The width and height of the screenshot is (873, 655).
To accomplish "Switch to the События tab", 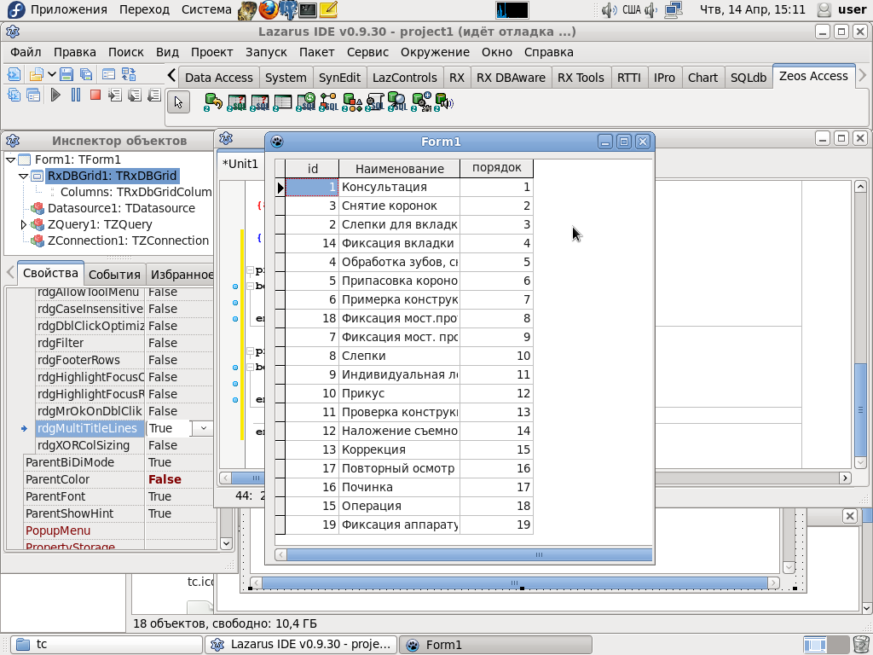I will [x=114, y=274].
